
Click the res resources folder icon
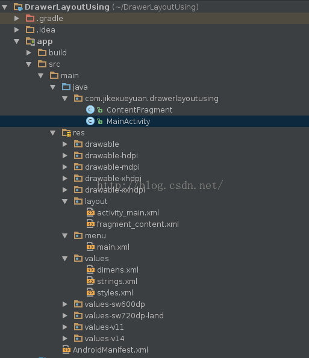click(66, 133)
